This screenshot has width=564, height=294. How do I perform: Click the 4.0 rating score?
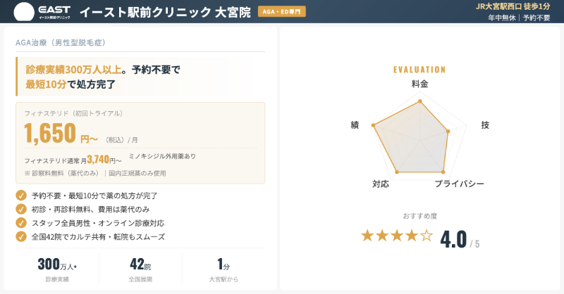pos(454,240)
